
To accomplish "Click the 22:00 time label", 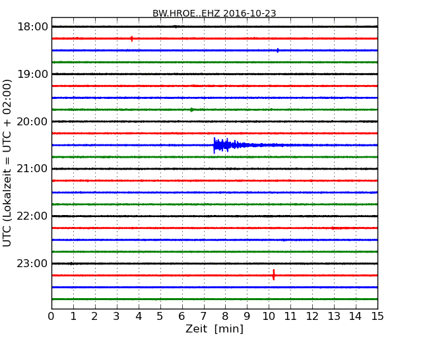I will (x=32, y=216).
